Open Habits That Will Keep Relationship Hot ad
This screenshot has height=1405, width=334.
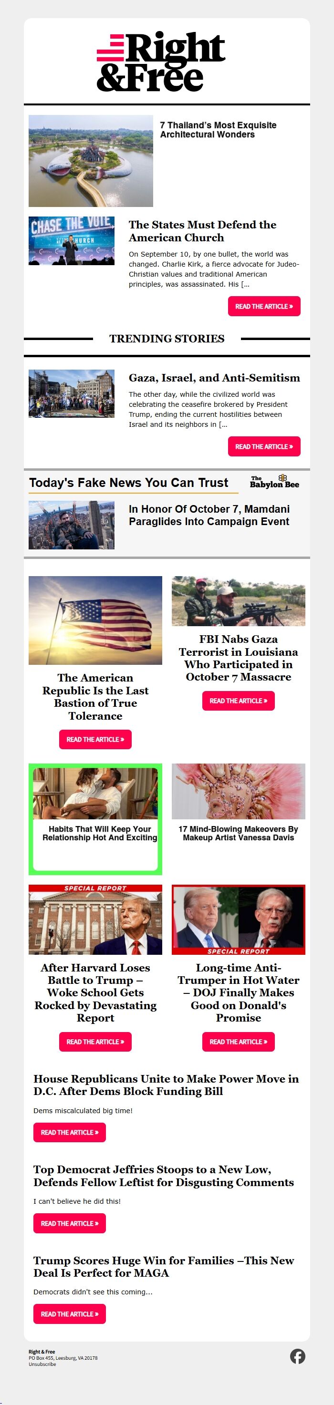click(x=95, y=819)
